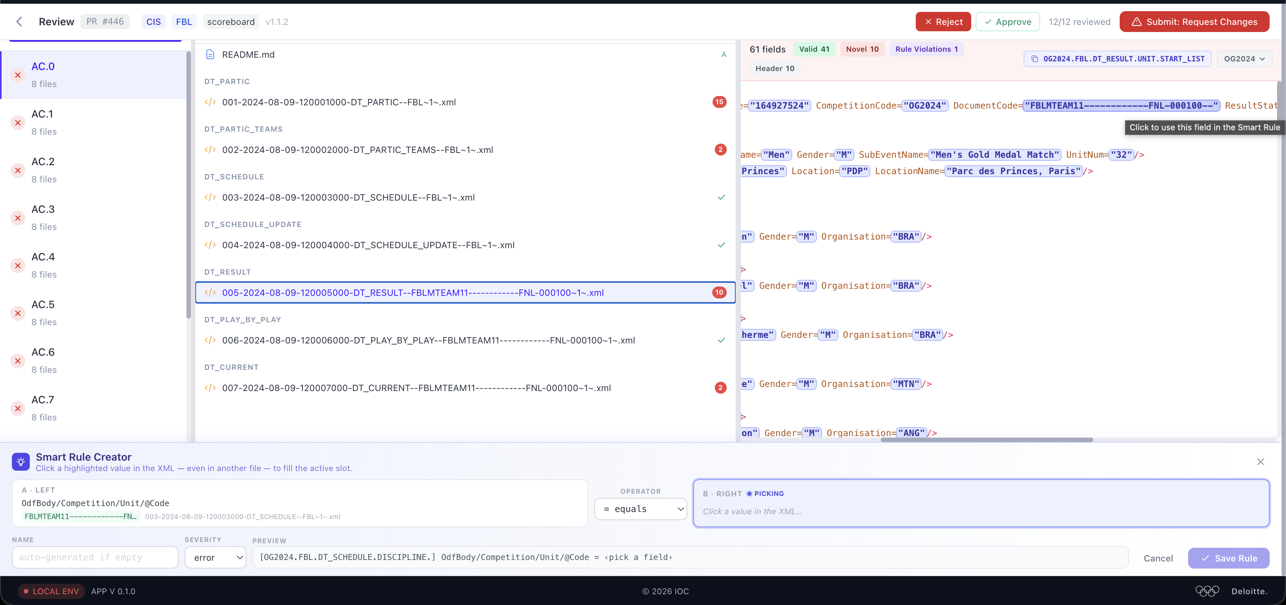The image size is (1286, 605).
Task: Save the smart rule
Action: pyautogui.click(x=1229, y=558)
